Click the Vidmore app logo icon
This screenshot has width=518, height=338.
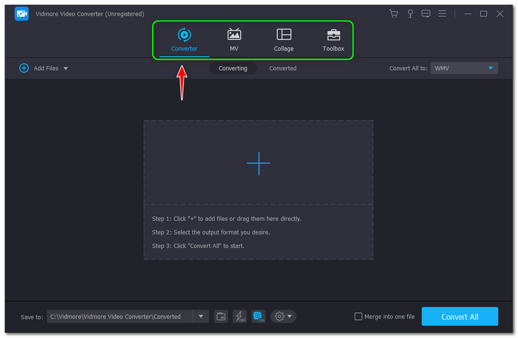pyautogui.click(x=22, y=14)
